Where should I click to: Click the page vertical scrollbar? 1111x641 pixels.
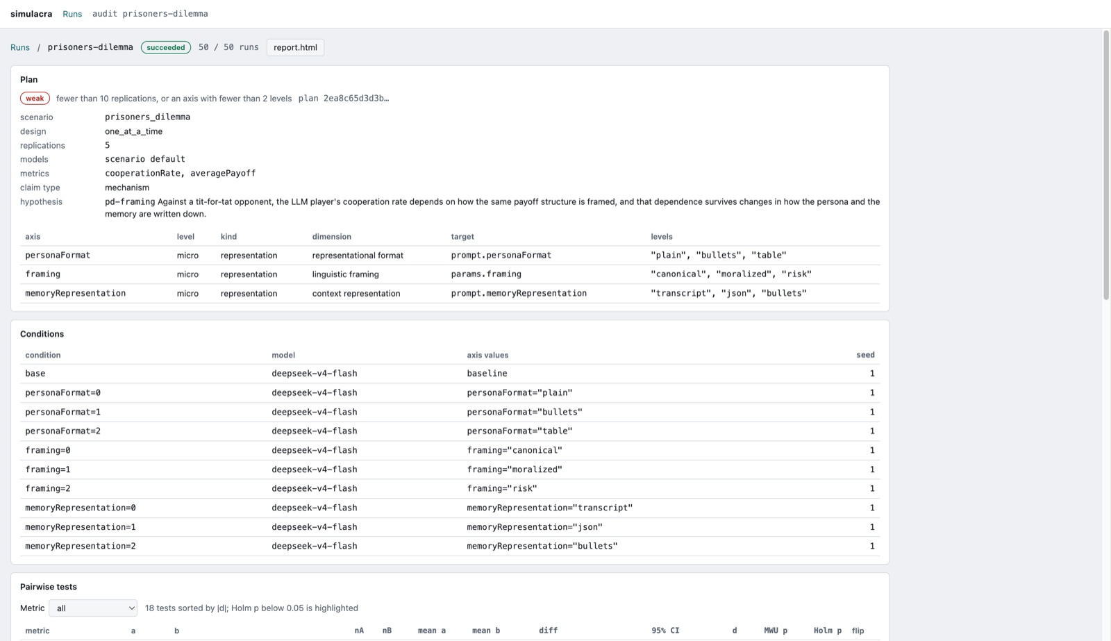point(1106,165)
